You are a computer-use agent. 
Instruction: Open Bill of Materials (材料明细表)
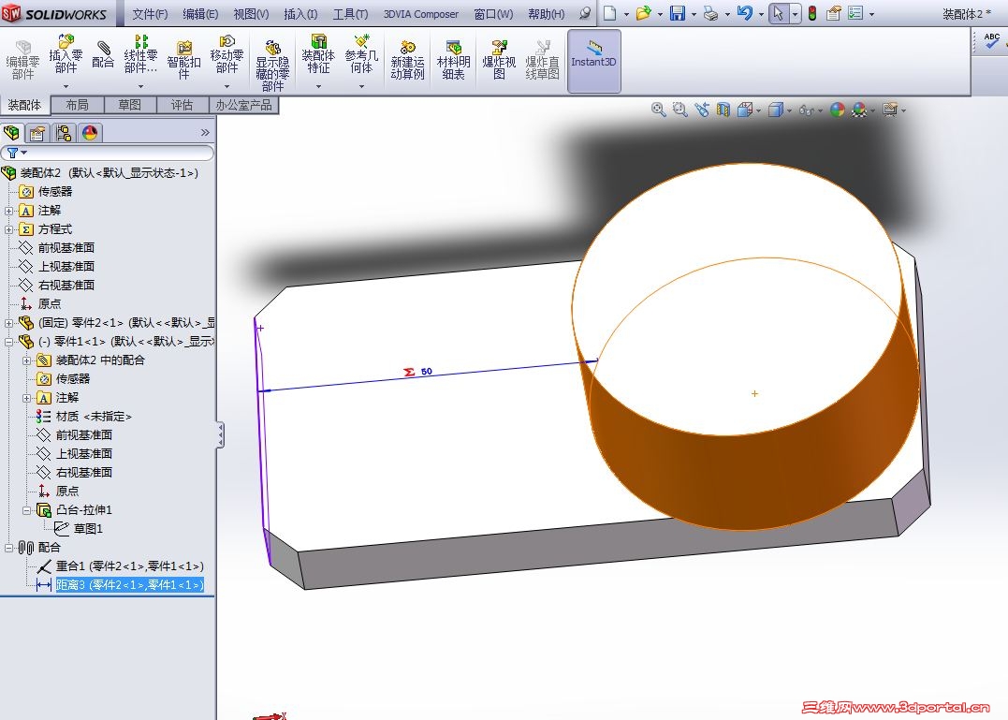click(x=453, y=60)
